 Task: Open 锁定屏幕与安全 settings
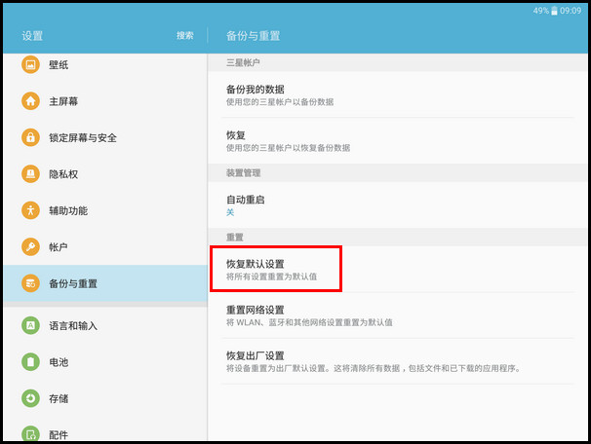(105, 137)
